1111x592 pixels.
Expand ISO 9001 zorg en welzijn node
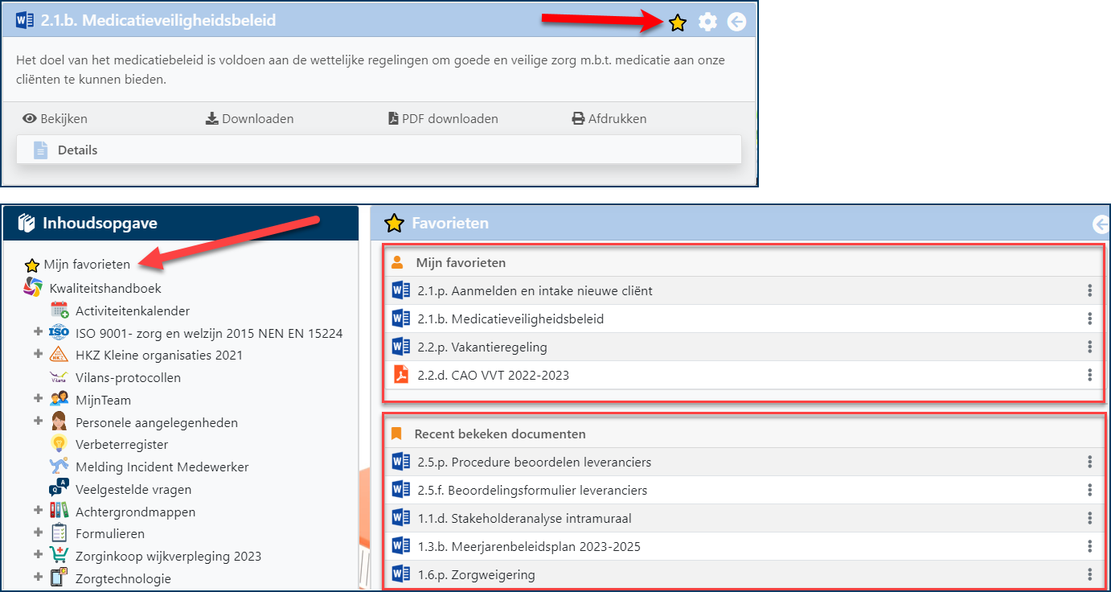coord(38,331)
